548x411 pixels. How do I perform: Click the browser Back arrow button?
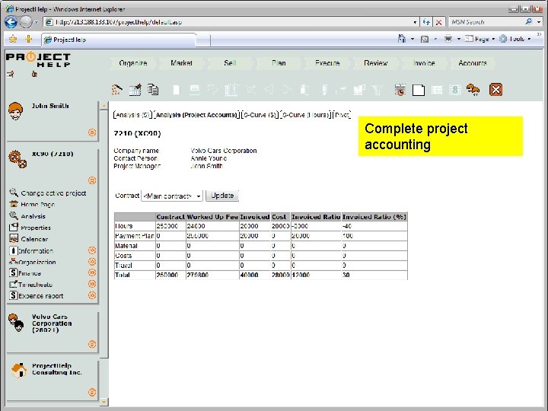[x=11, y=22]
